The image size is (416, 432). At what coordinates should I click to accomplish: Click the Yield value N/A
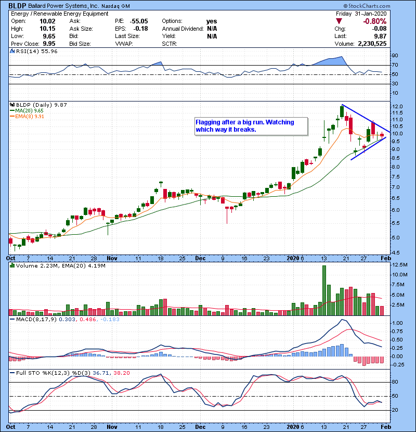point(212,36)
